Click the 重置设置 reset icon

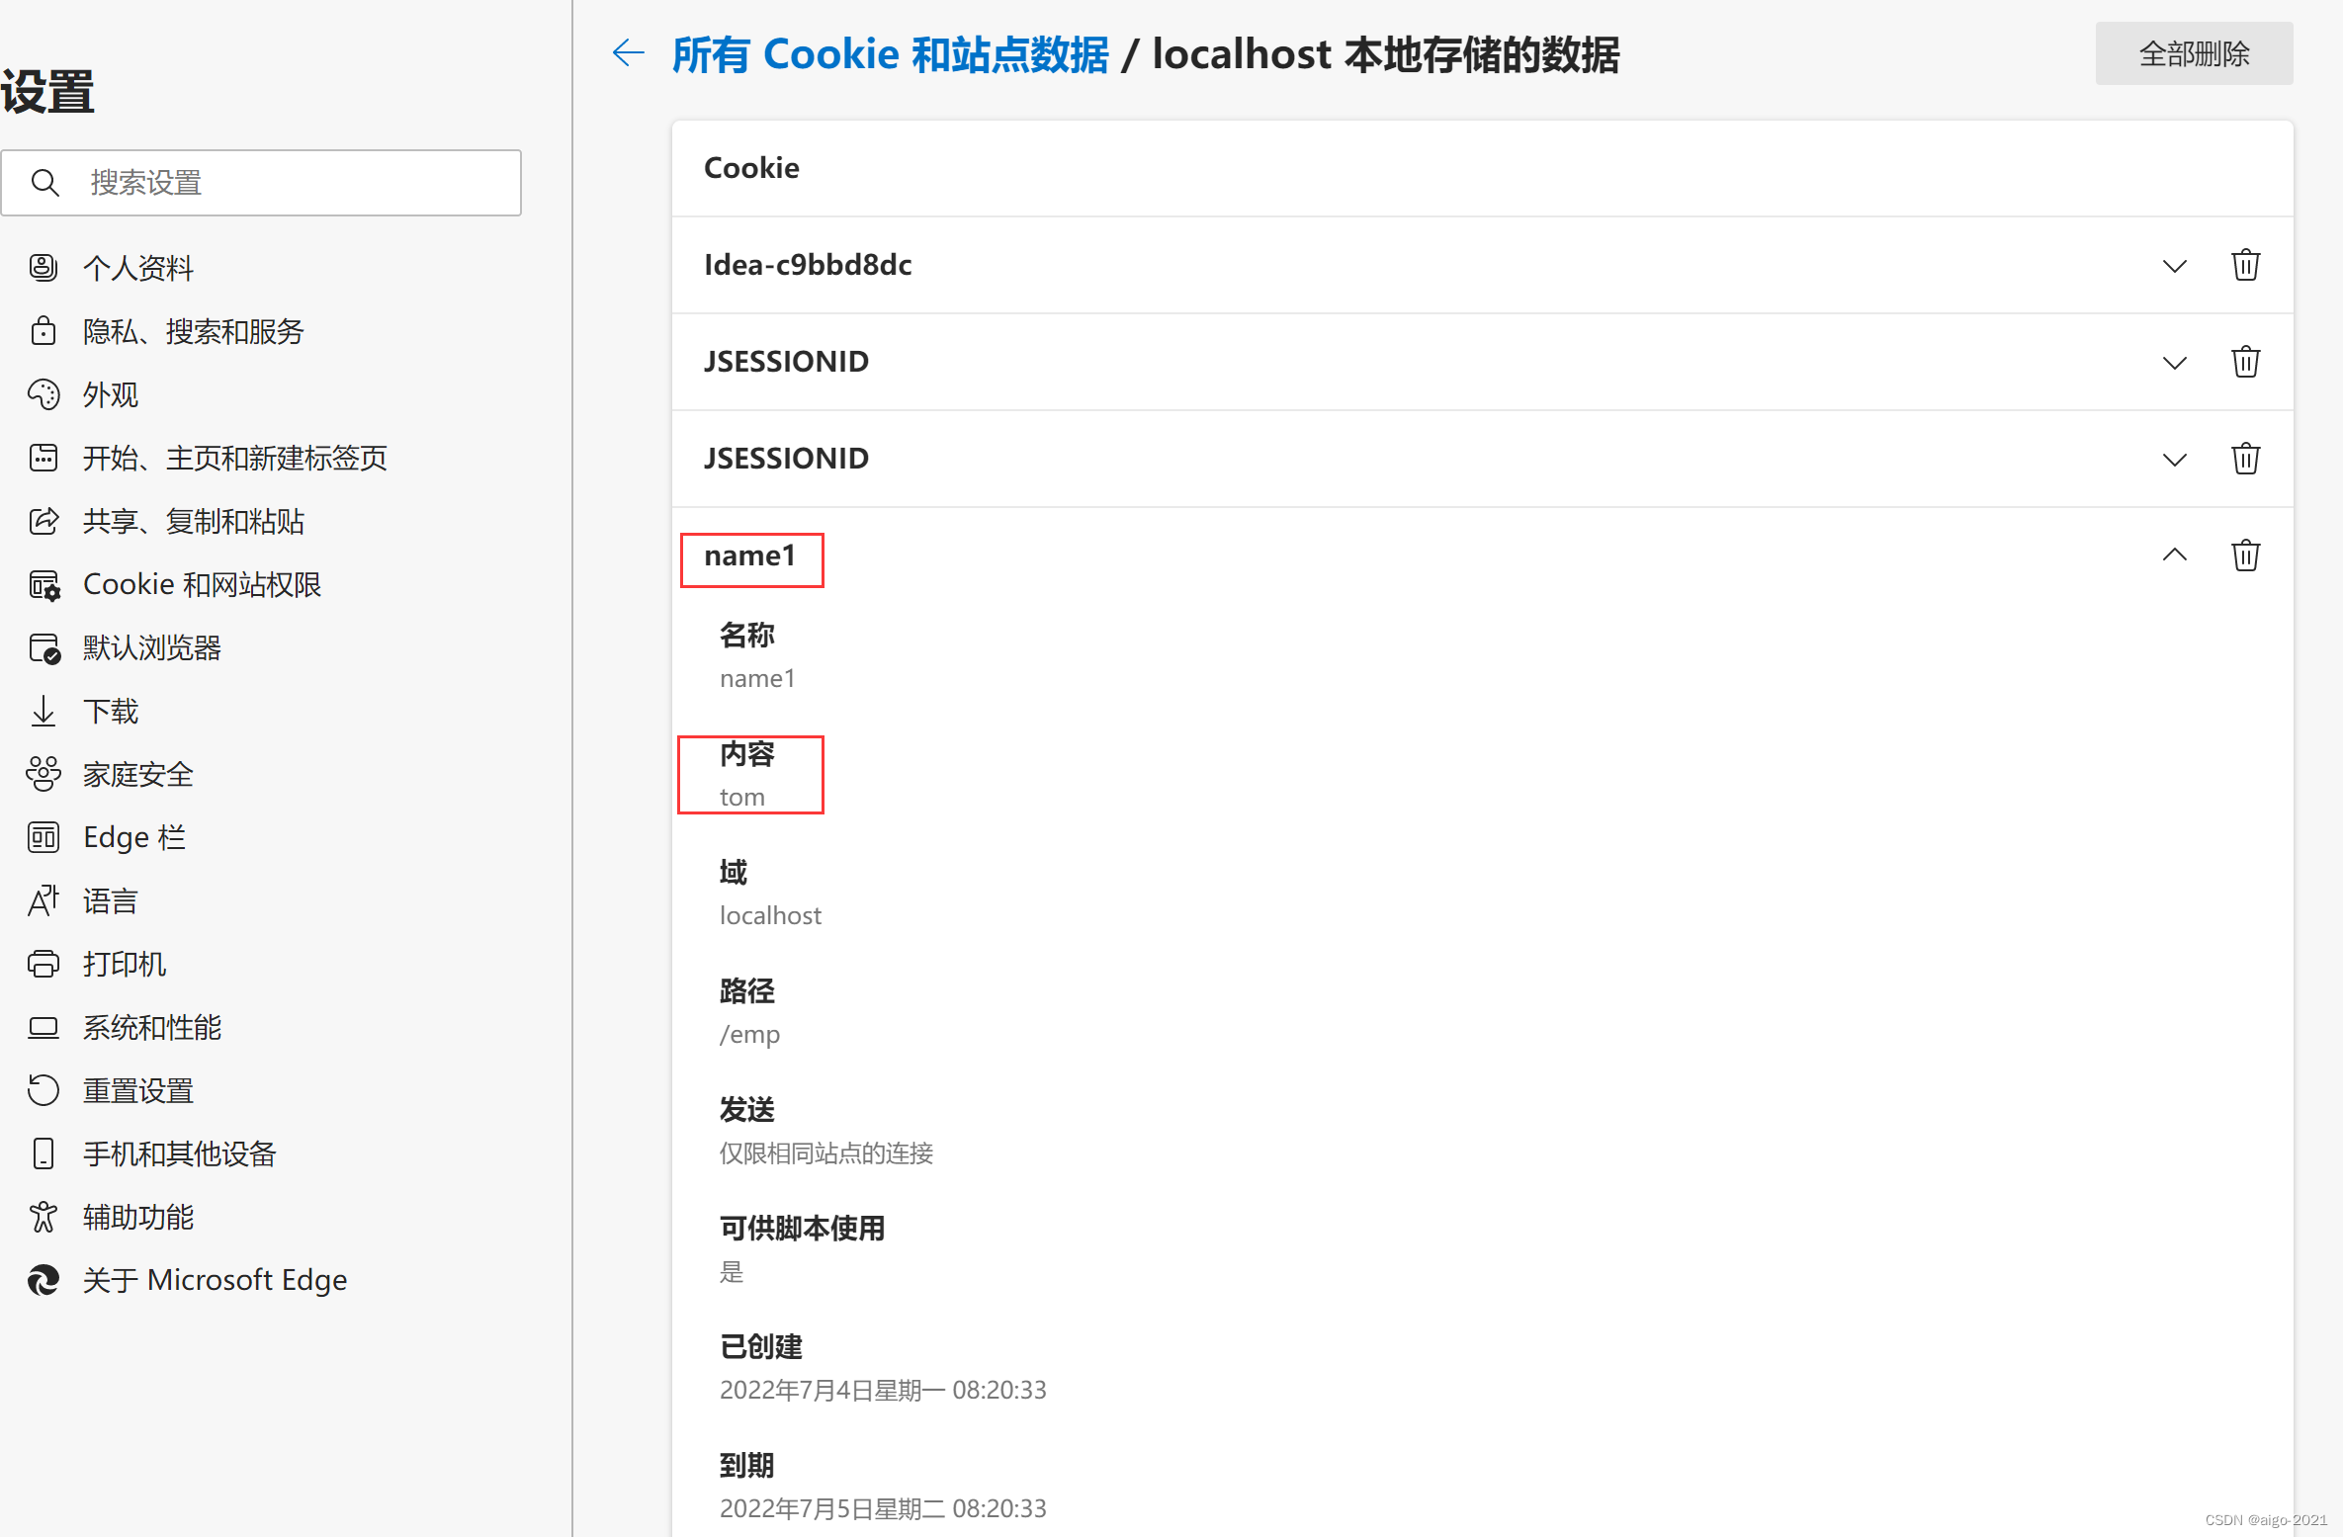point(43,1090)
